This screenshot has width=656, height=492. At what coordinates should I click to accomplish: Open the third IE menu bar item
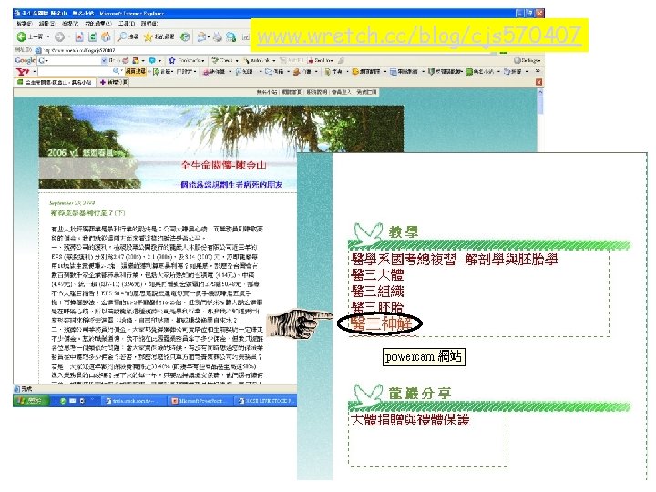(x=70, y=24)
